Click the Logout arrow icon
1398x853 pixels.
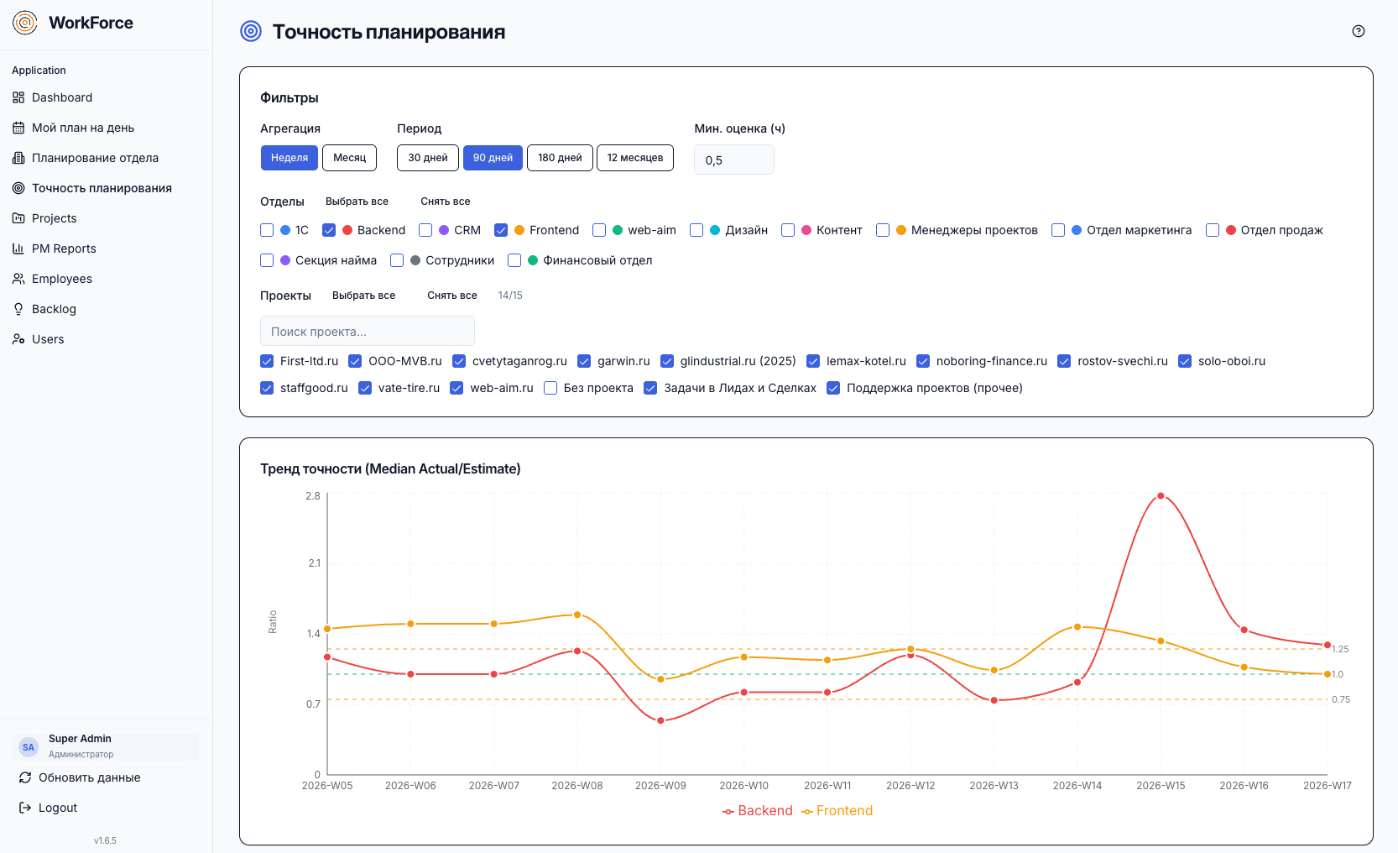(25, 808)
